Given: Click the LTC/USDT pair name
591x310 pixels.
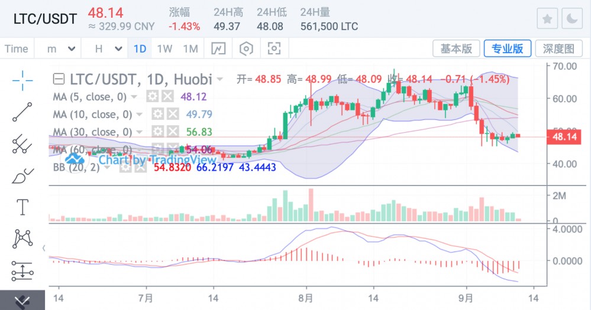Looking at the screenshot, I should pyautogui.click(x=45, y=19).
